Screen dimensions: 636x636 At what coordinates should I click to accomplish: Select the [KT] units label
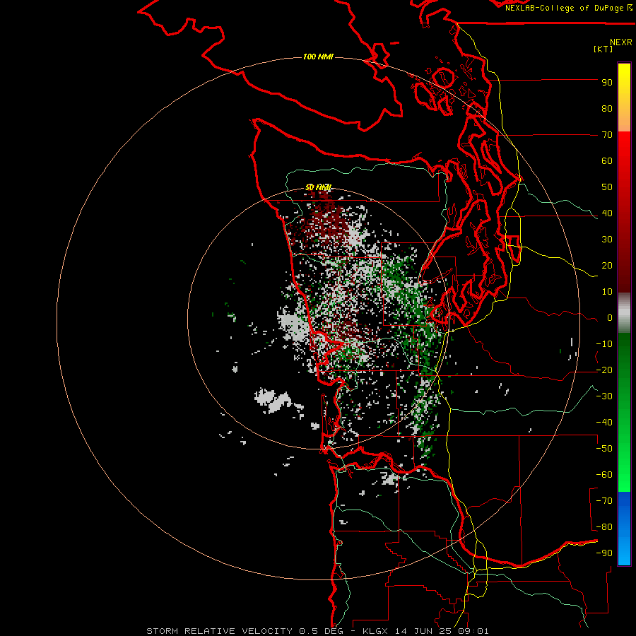(x=603, y=49)
